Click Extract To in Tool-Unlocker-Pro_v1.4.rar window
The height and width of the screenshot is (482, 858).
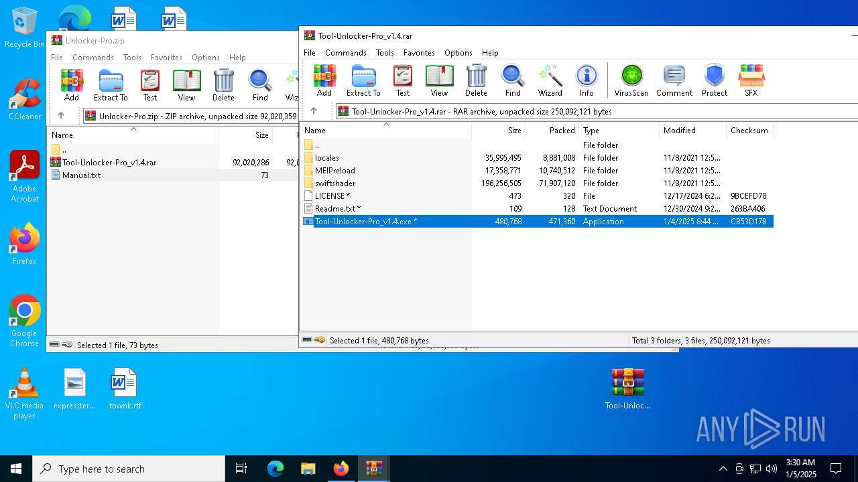363,81
